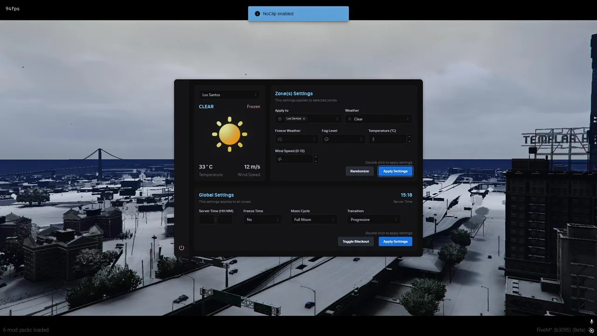
Task: Click the cloud icon in Freeze Weather field
Action: point(280,139)
